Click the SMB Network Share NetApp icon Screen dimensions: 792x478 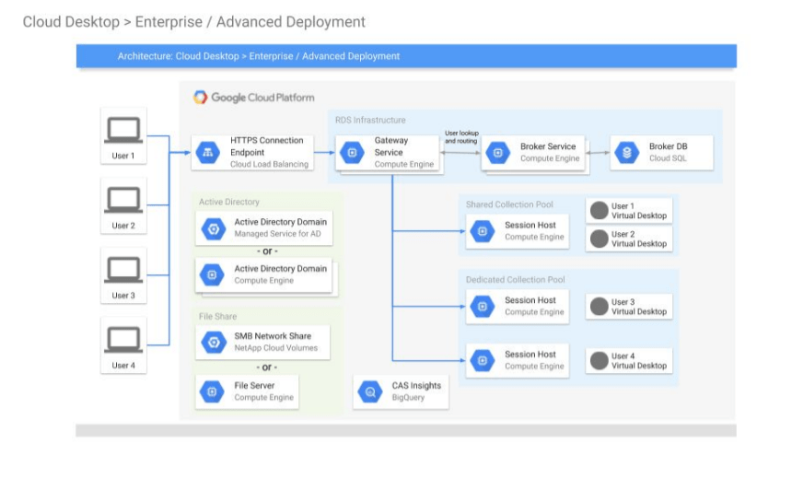point(214,343)
